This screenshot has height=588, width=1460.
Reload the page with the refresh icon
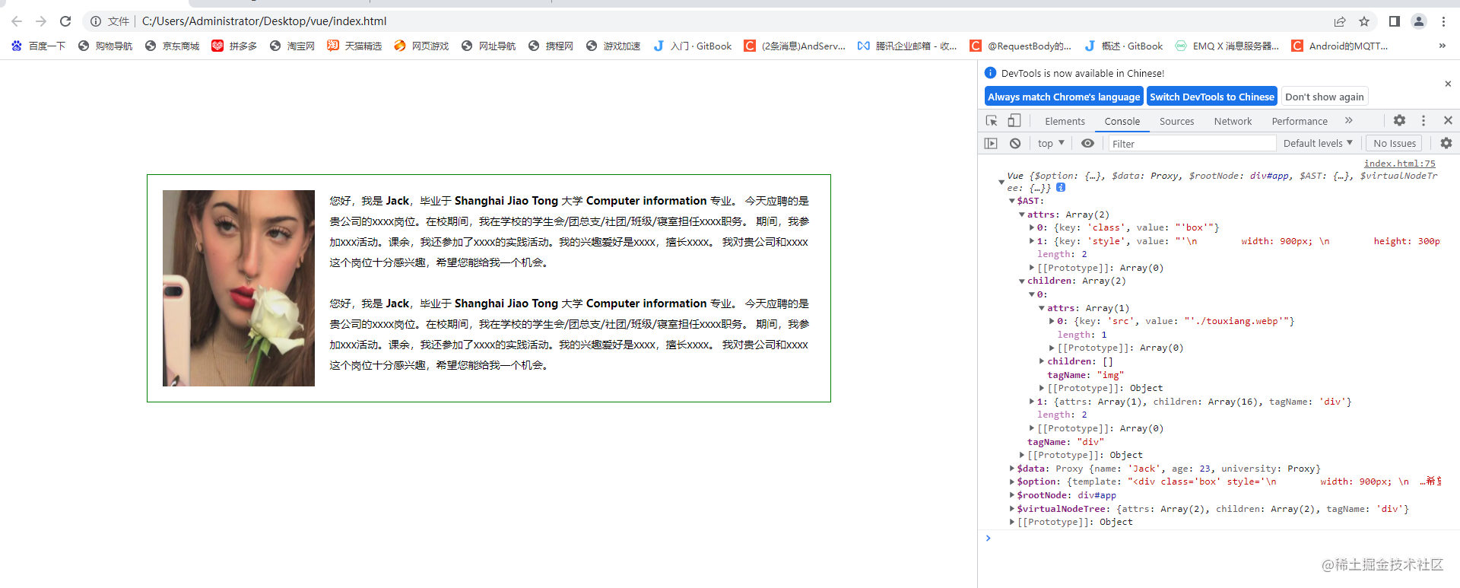(x=65, y=21)
